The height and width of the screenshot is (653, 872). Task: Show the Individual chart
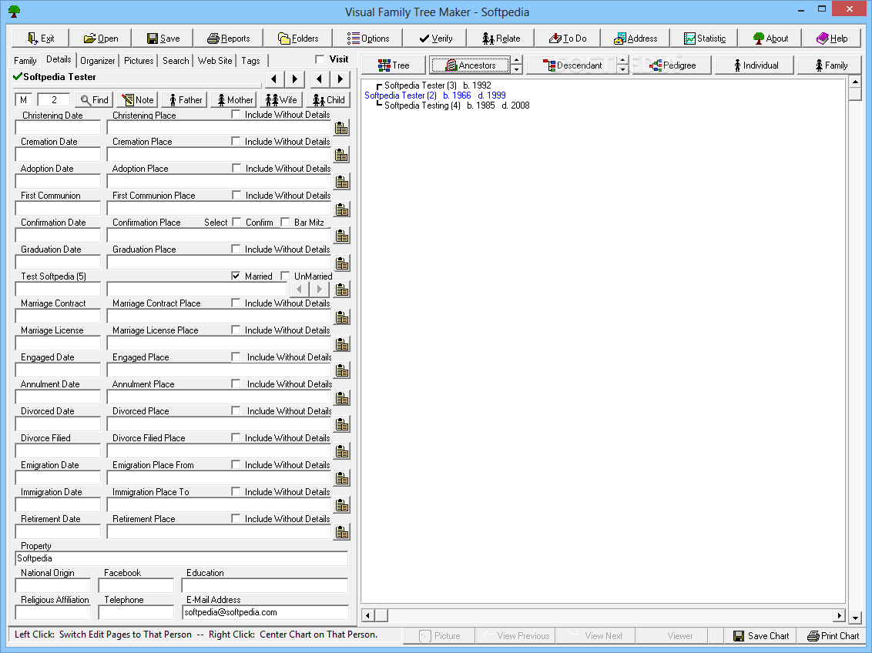[x=755, y=65]
